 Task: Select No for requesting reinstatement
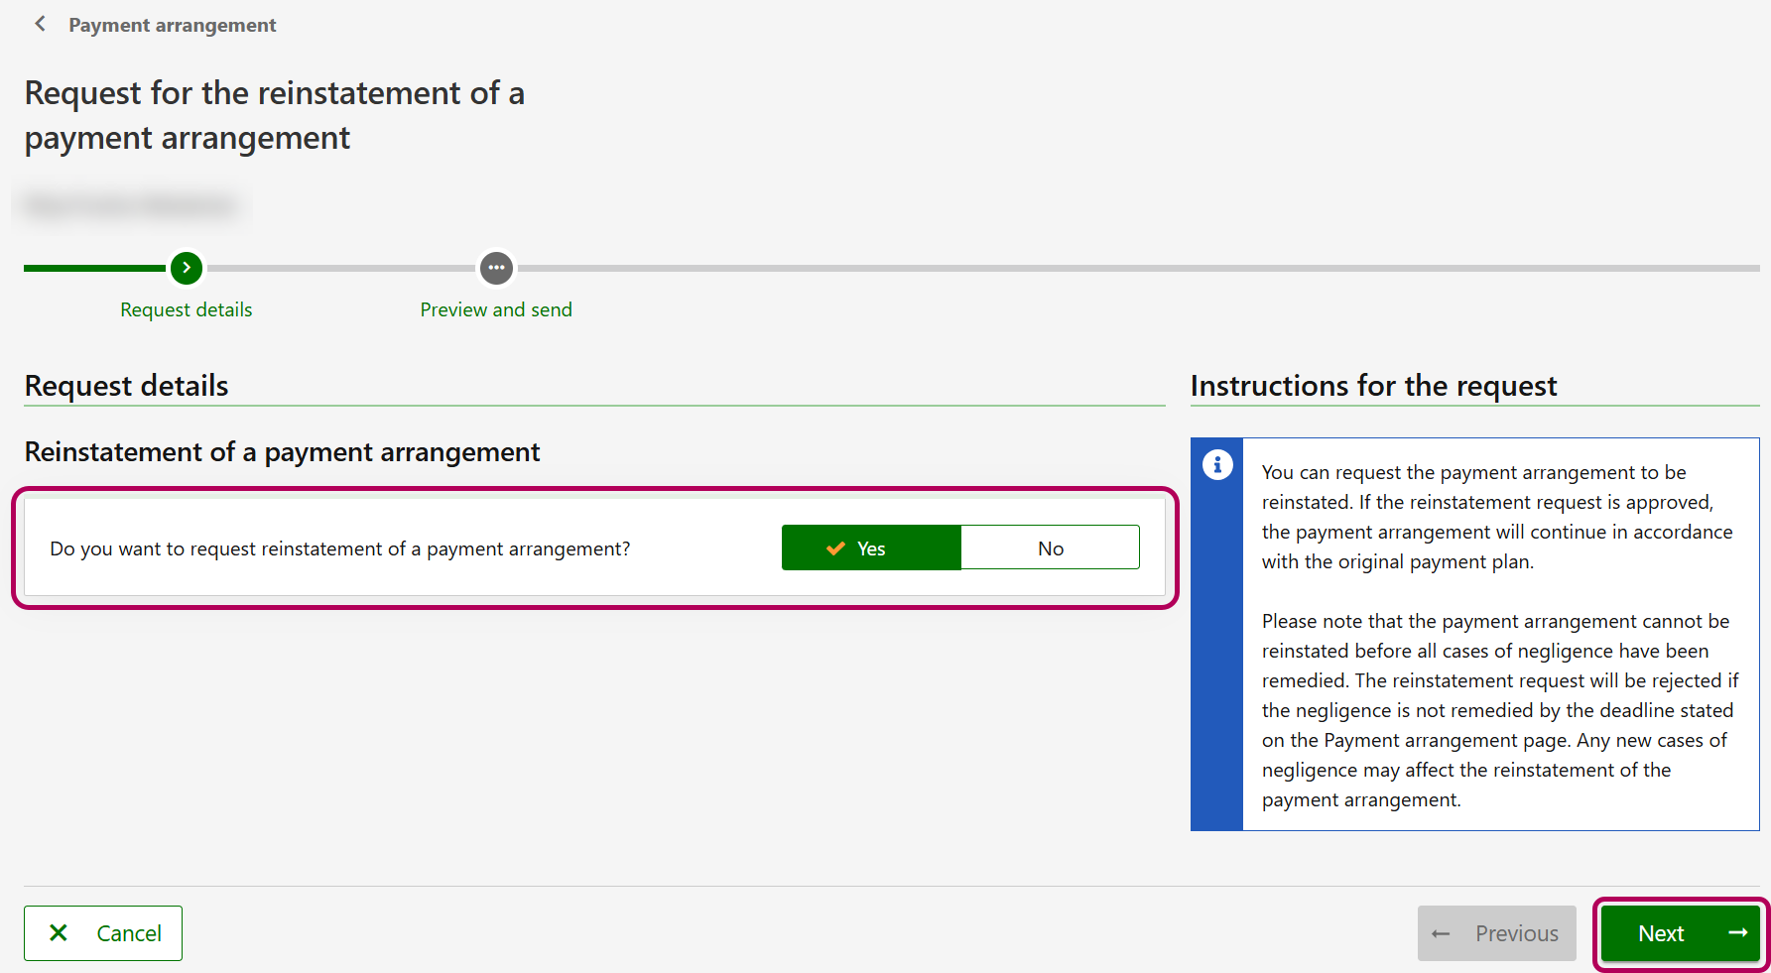tap(1050, 548)
